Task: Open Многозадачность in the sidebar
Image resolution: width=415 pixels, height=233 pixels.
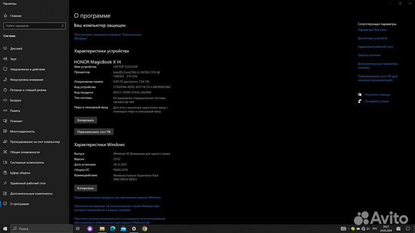Action: point(22,131)
